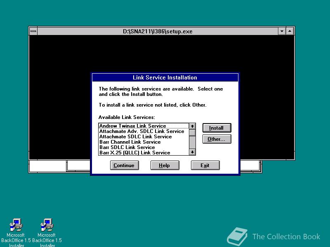Click the link services list scroll up arrow
The height and width of the screenshot is (247, 330).
[x=192, y=126]
